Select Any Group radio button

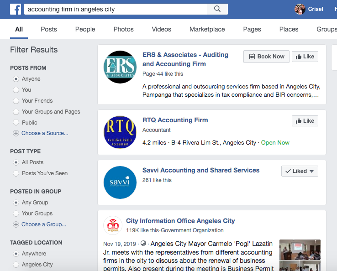(x=16, y=203)
